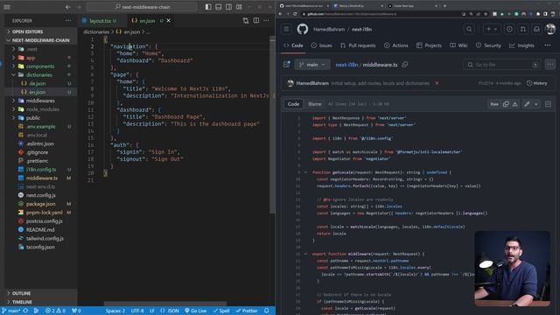Close the en.json editor tab
The width and height of the screenshot is (560, 315).
point(169,21)
